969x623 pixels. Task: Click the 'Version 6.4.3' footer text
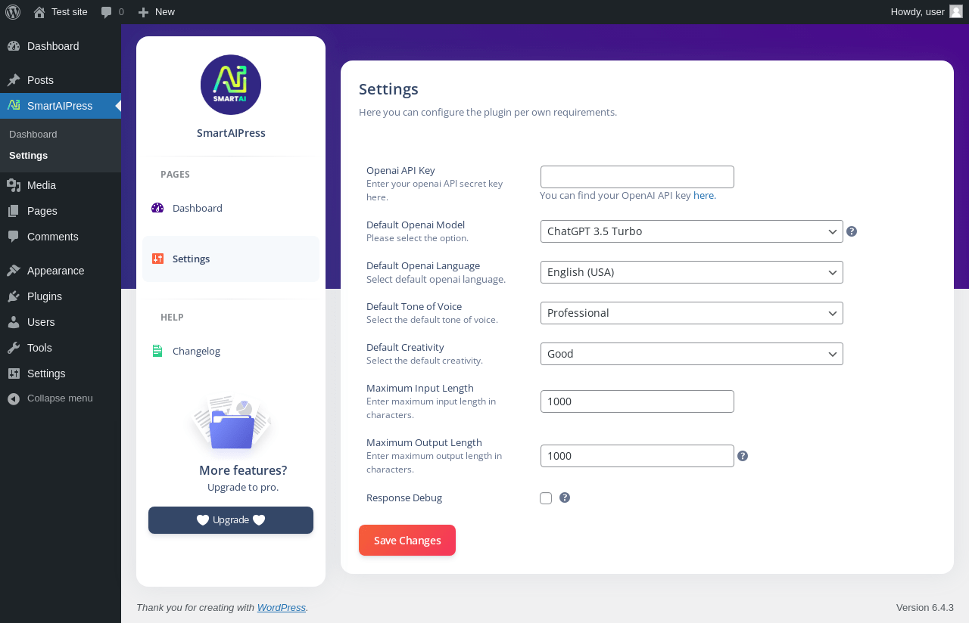(925, 608)
